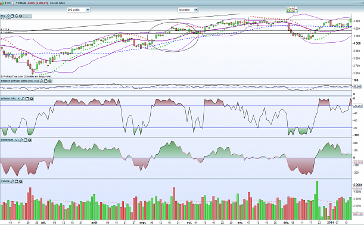Click the hand-drawn ellipse on price chart
The height and width of the screenshot is (225, 364).
click(x=173, y=37)
